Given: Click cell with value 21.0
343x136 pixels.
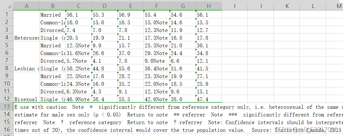Looking at the screenshot, I should pos(183,45).
